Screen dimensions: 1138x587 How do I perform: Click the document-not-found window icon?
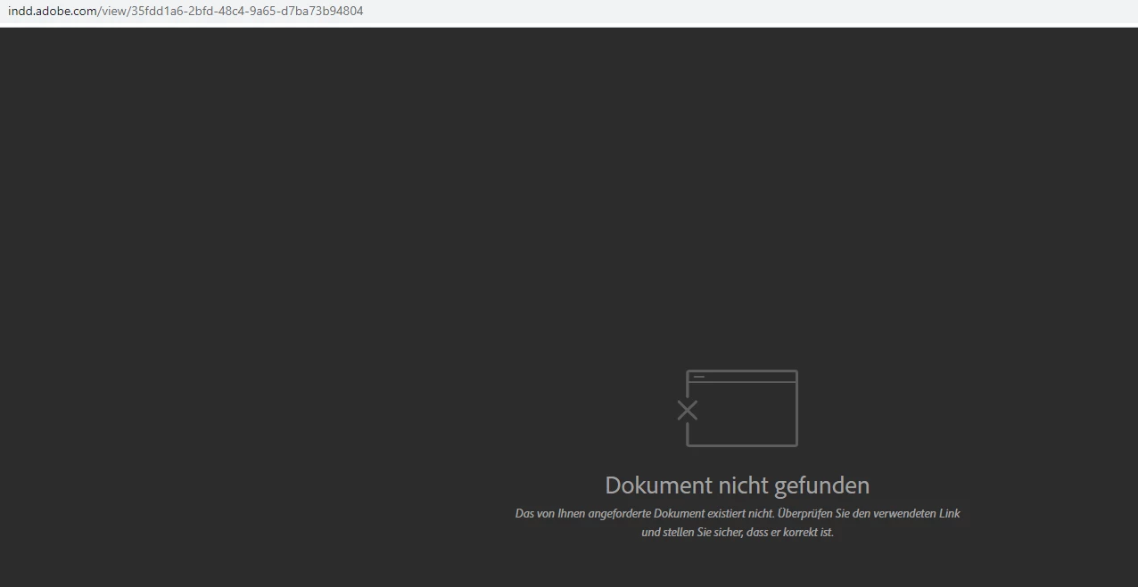pyautogui.click(x=737, y=408)
